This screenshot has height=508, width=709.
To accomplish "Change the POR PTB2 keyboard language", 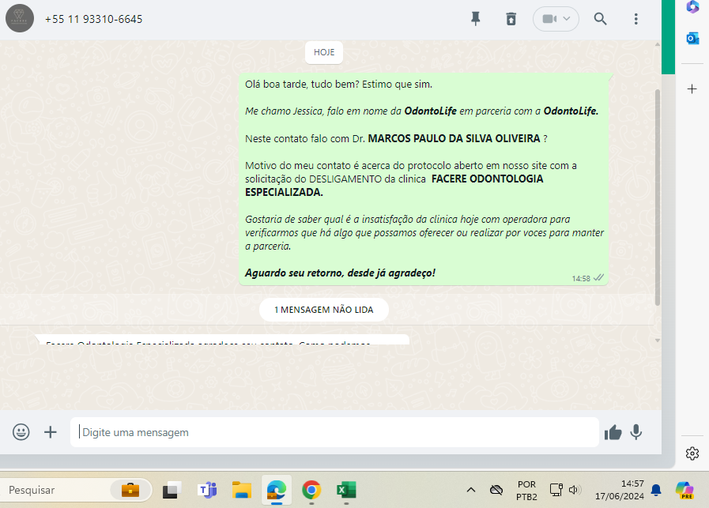I will [526, 491].
